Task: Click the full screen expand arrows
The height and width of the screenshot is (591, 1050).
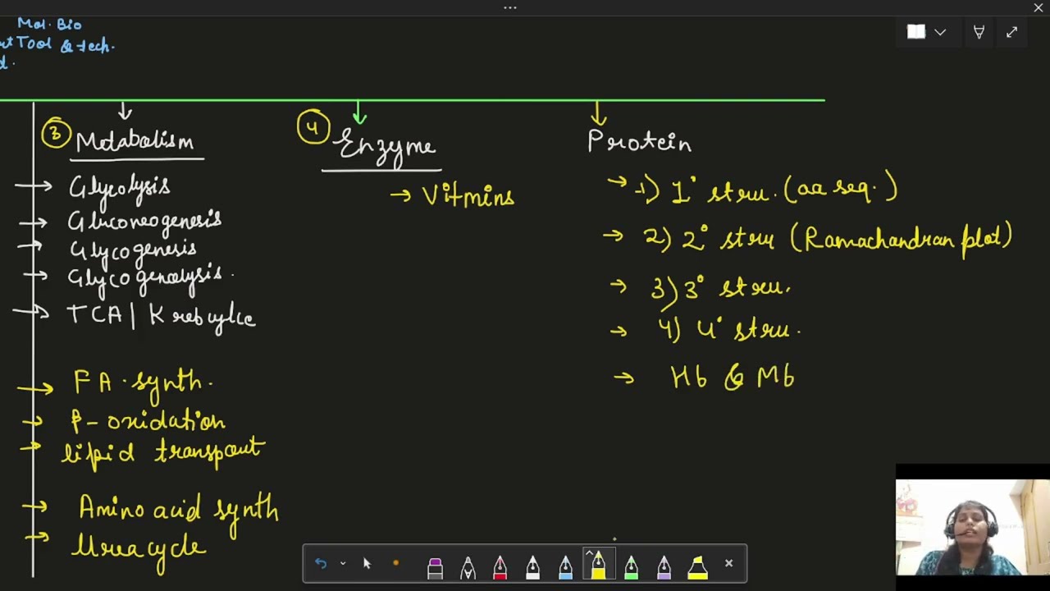Action: coord(1011,32)
